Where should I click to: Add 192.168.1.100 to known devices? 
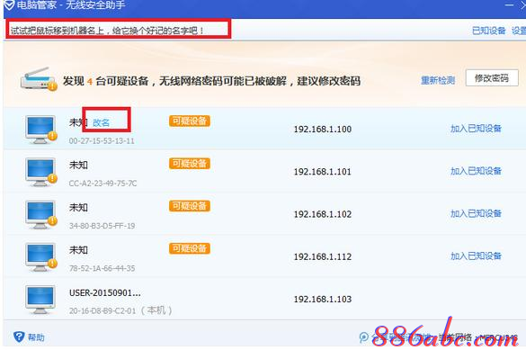tap(476, 128)
